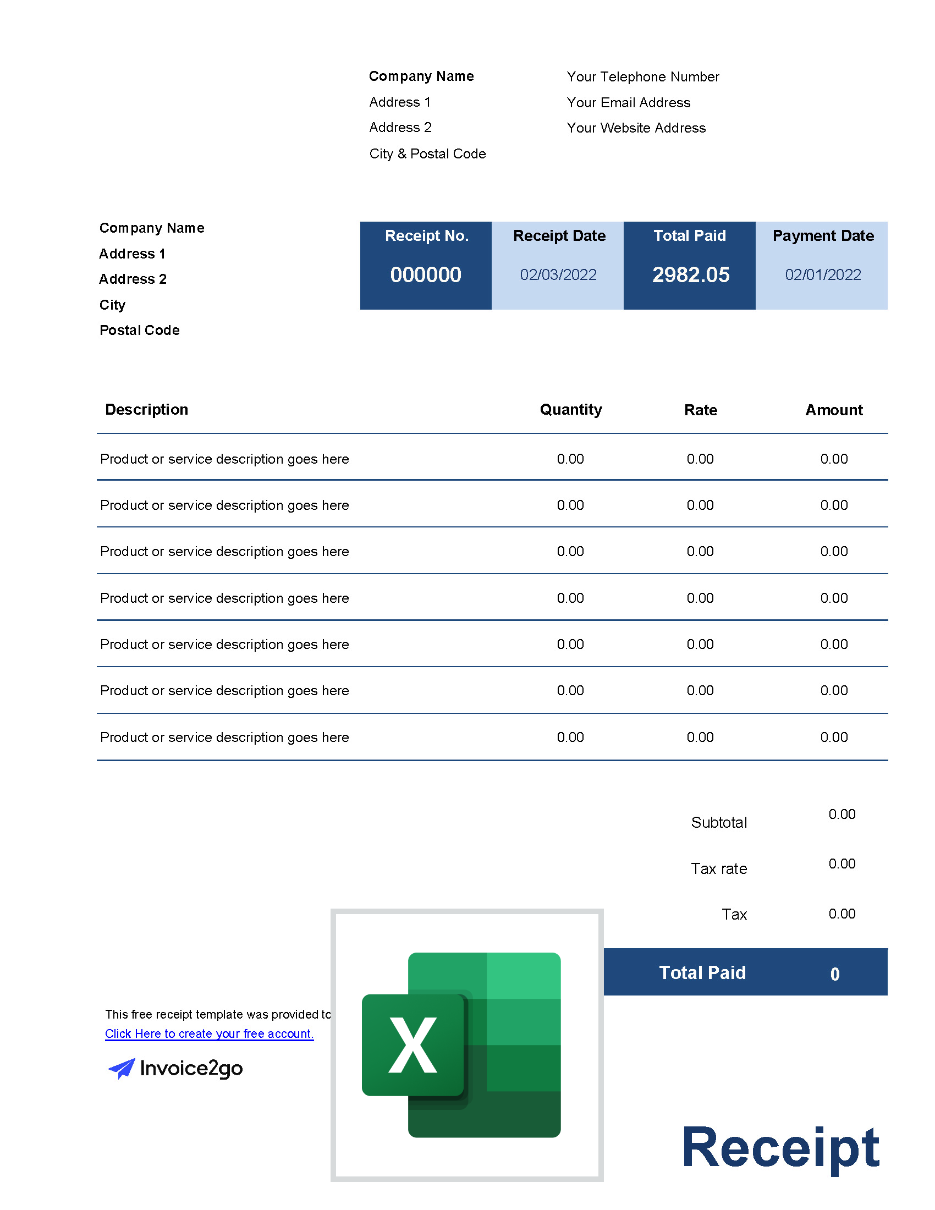Select the Quantity column header

tap(570, 409)
